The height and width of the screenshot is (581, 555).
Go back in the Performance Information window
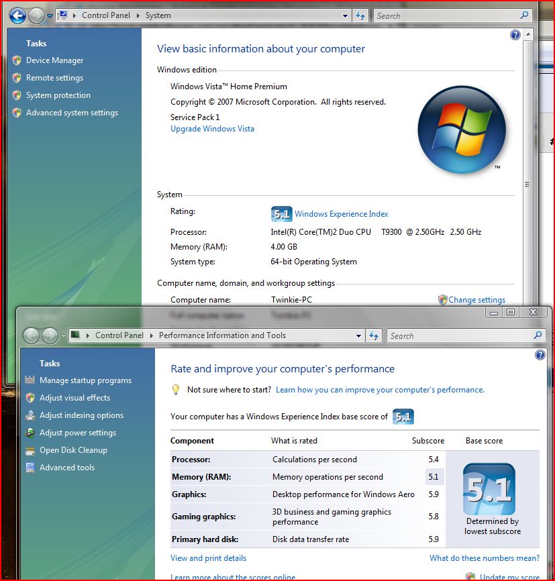coord(31,335)
